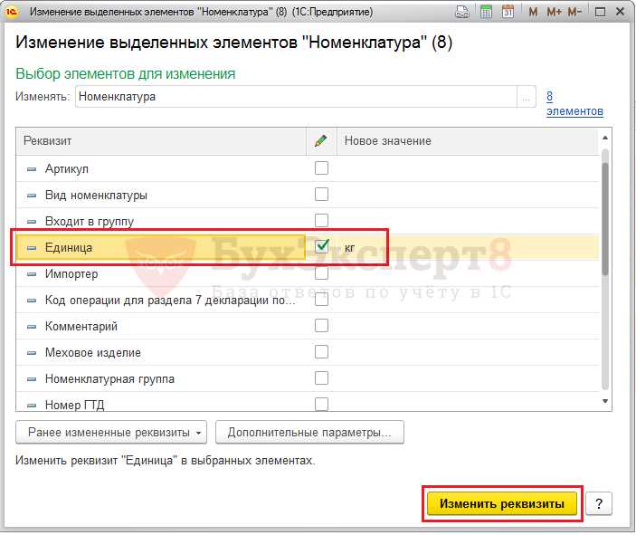Click the attribute icon beside Входит в группу
This screenshot has width=636, height=535.
(x=32, y=222)
